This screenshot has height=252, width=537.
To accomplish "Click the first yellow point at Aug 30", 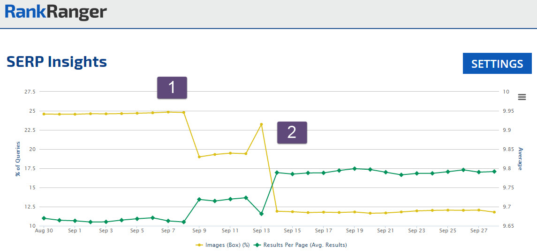I will coord(44,114).
